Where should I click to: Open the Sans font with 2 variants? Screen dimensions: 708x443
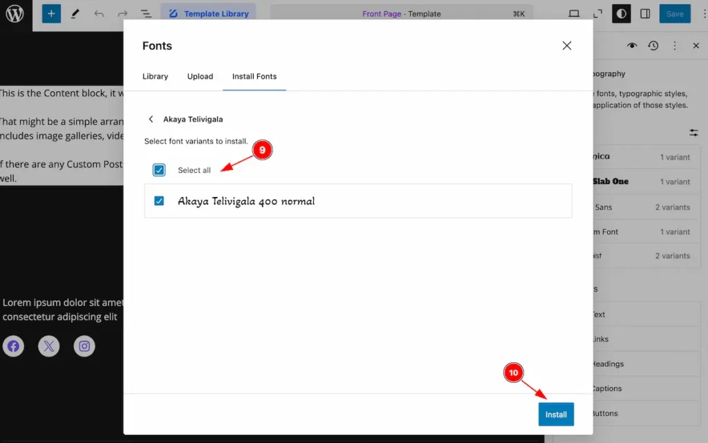[x=646, y=207]
